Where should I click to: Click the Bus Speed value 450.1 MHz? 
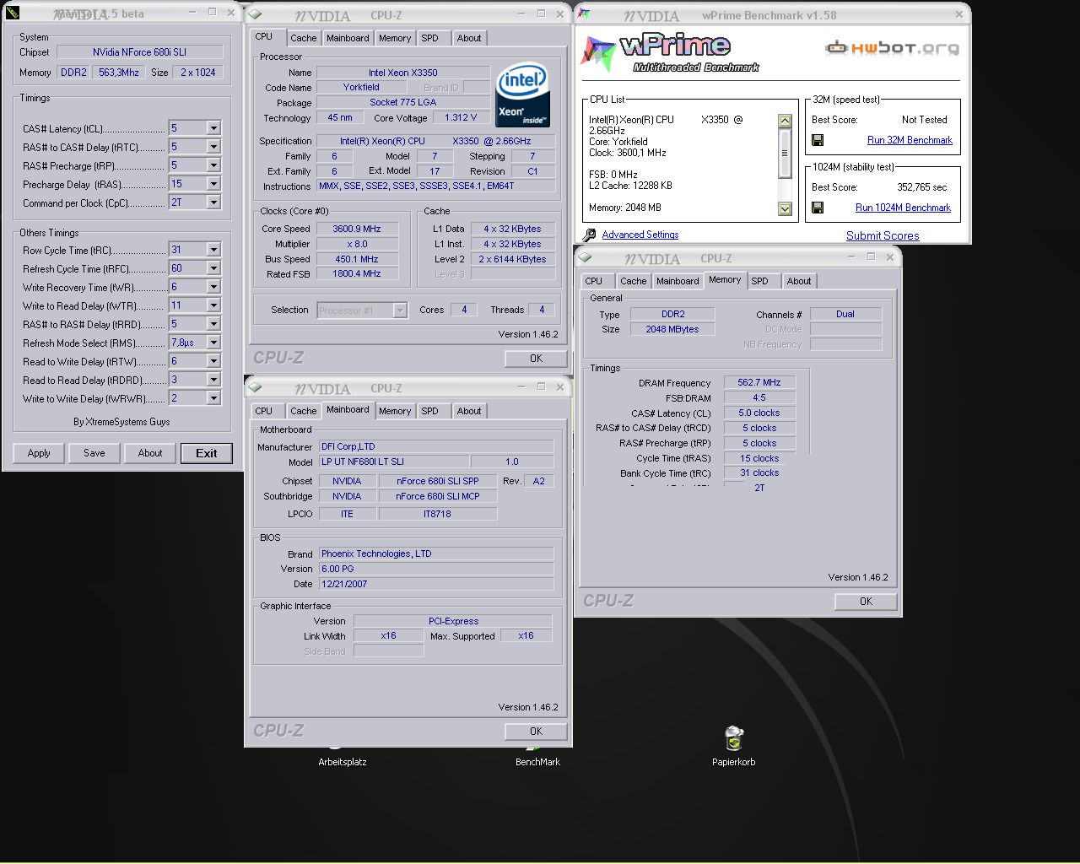point(356,259)
